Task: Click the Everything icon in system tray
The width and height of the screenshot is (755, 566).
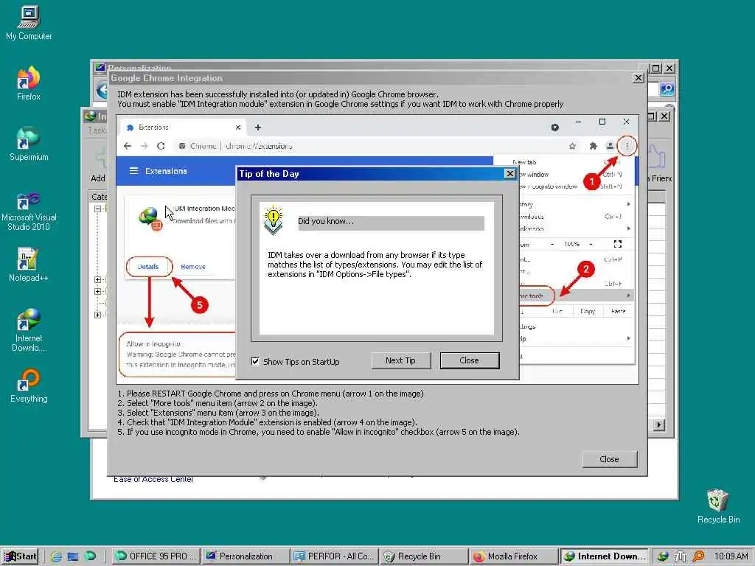Action: coord(699,556)
